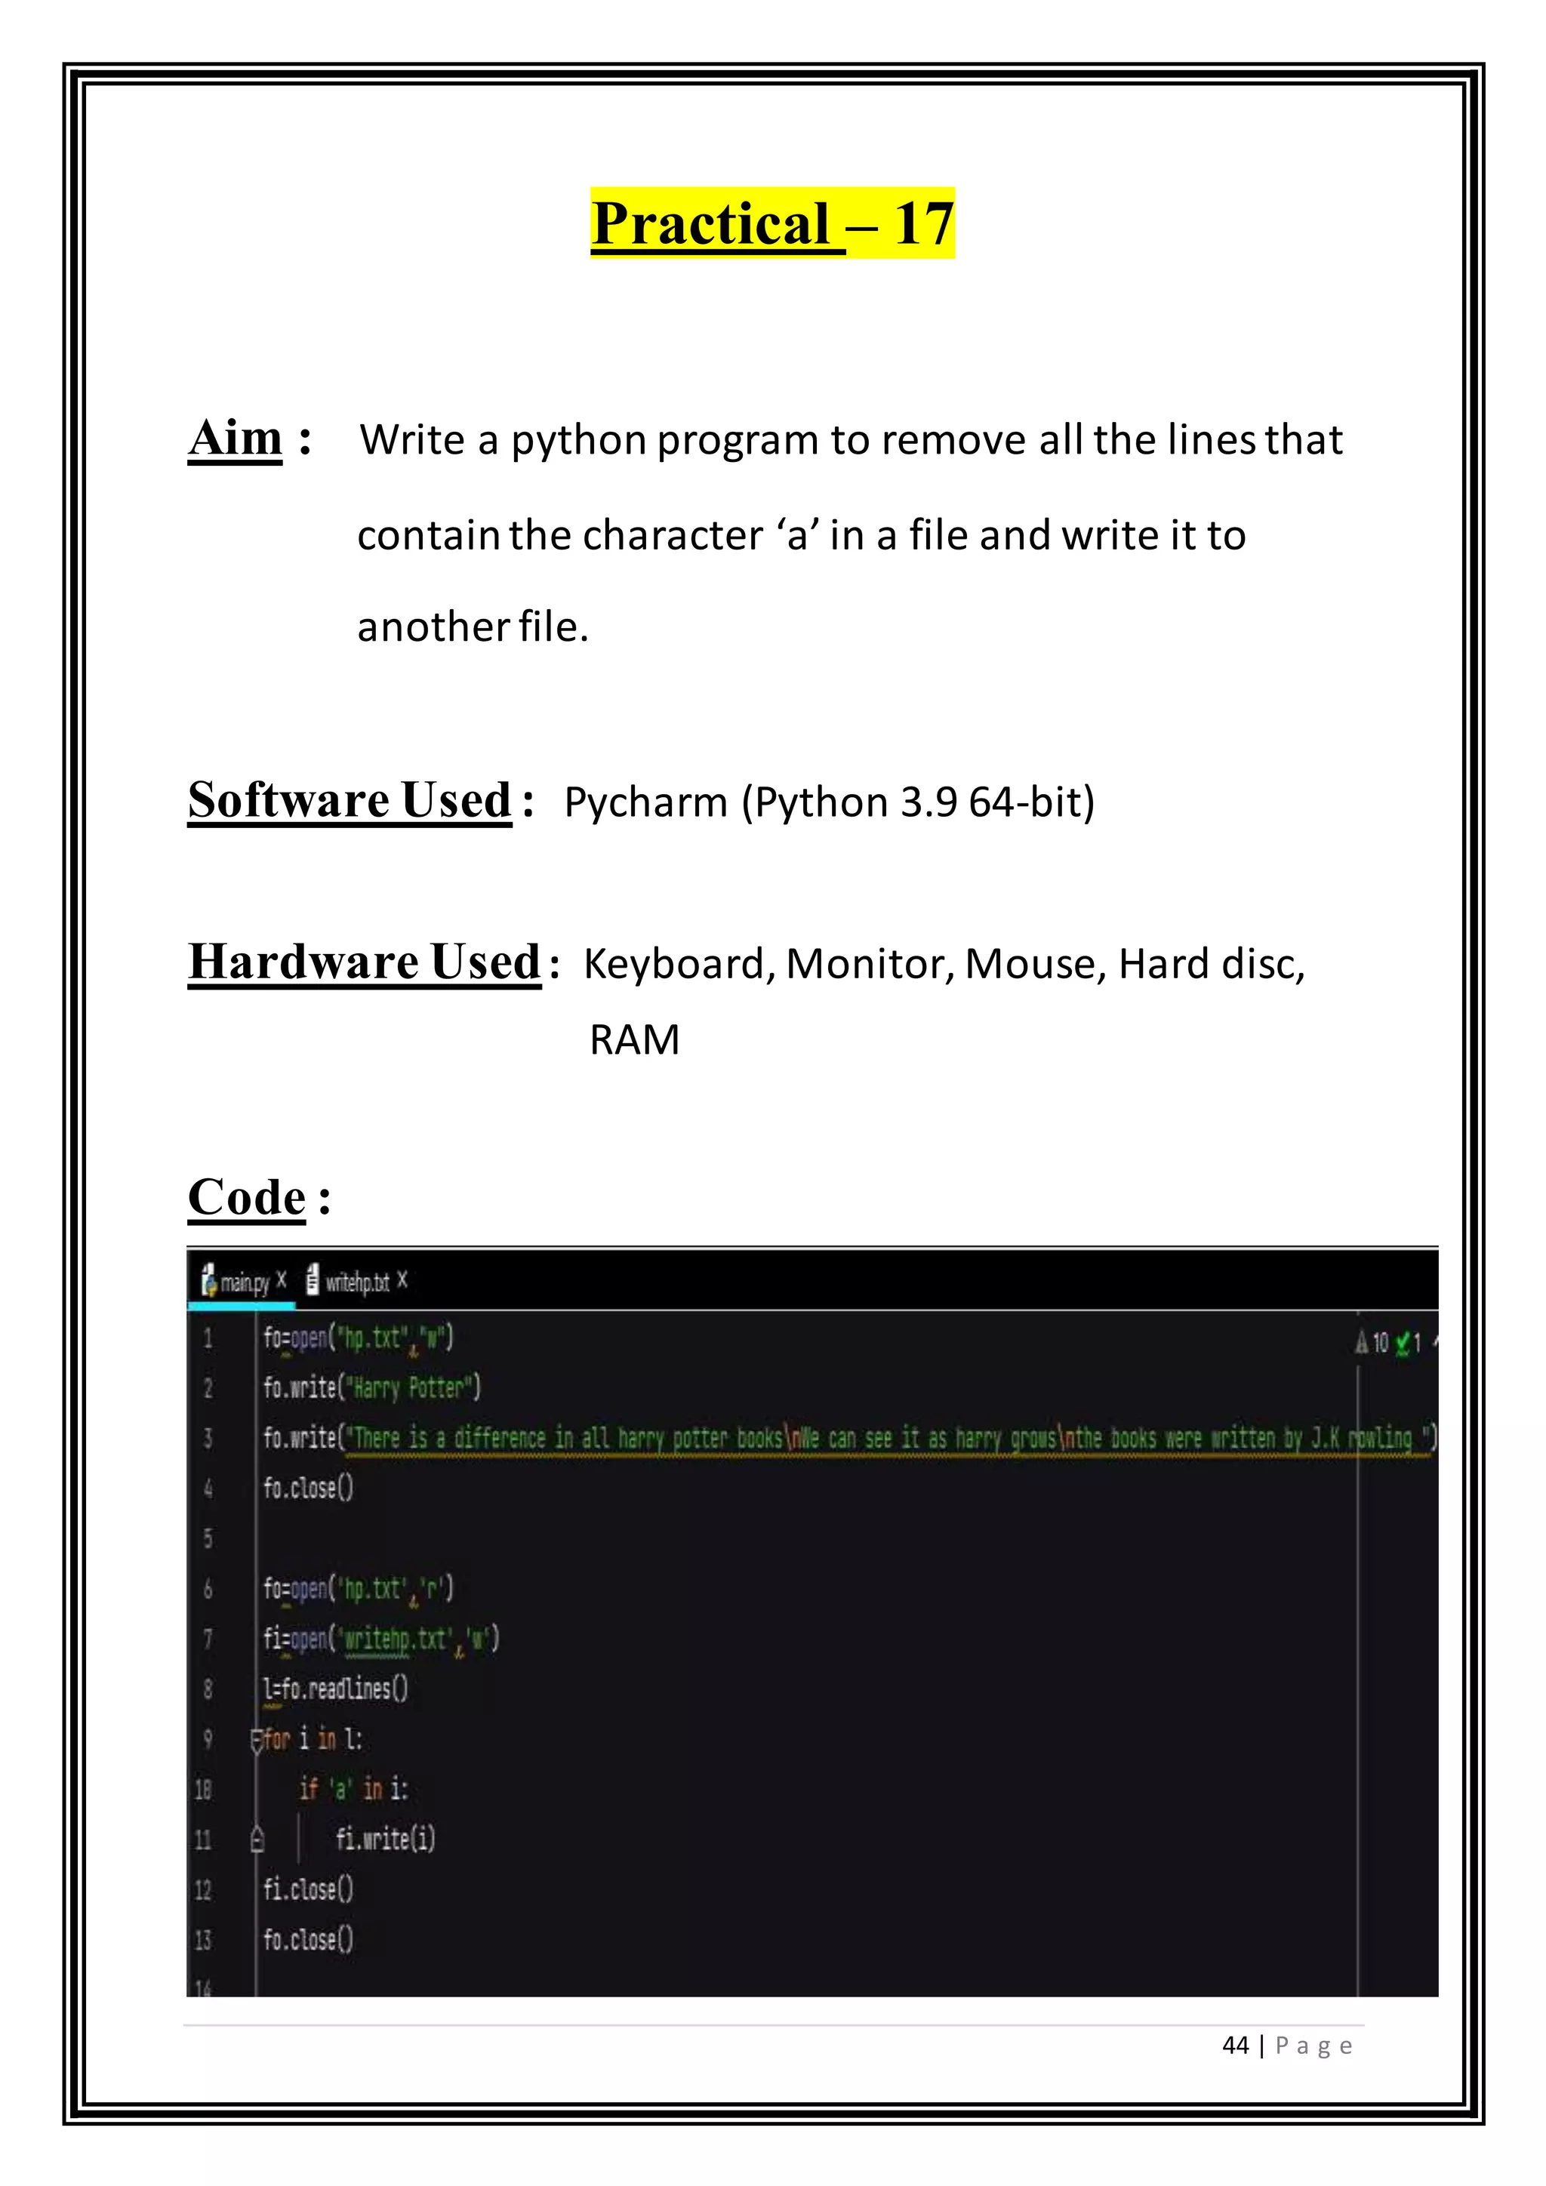Click the text file icon on writehp.txt tab
Screen dimensions: 1546x2186
313,1280
